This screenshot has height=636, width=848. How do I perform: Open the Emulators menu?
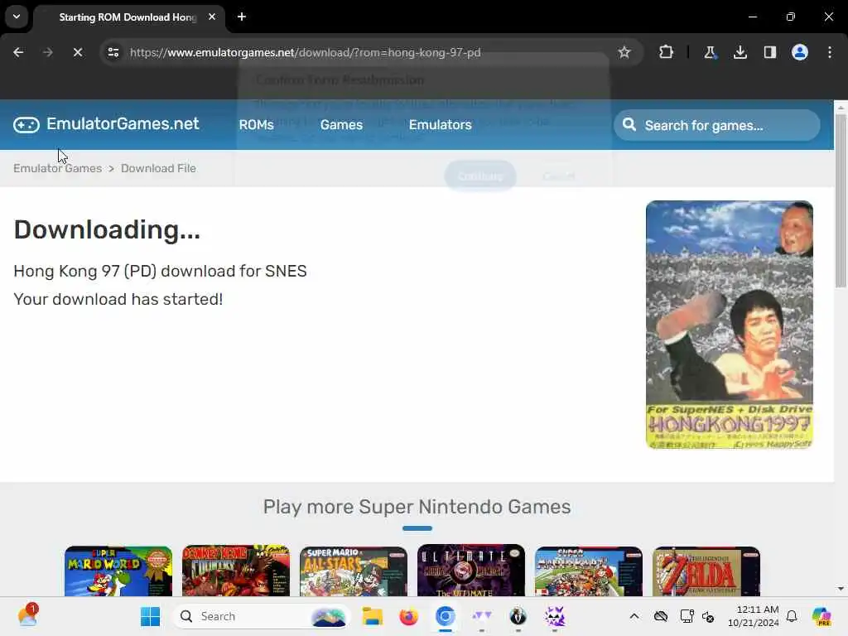tap(441, 125)
